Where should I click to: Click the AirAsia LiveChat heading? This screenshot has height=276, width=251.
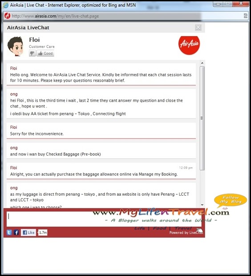28,28
